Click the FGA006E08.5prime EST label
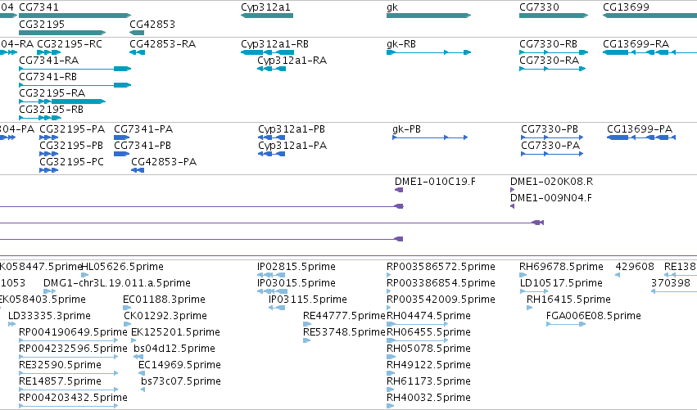This screenshot has height=410, width=697. (x=594, y=316)
